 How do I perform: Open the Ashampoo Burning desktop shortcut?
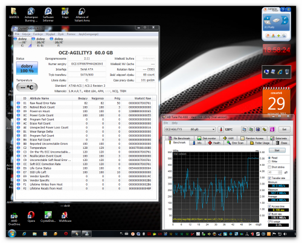click(31, 14)
